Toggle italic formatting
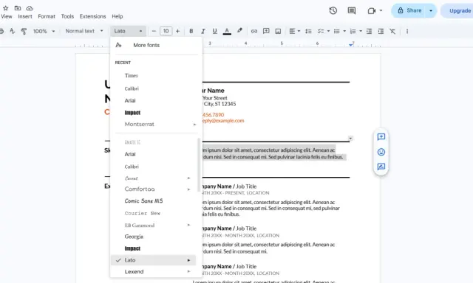 point(203,31)
